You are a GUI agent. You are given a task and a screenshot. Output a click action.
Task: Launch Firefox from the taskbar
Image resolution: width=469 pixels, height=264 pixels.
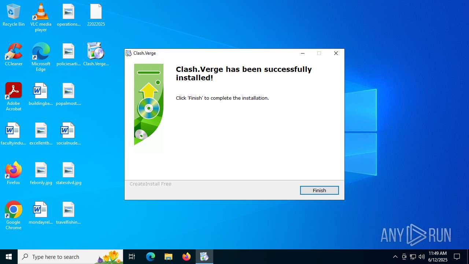pos(187,257)
